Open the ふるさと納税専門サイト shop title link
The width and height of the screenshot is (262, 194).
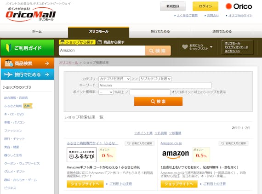(92, 143)
